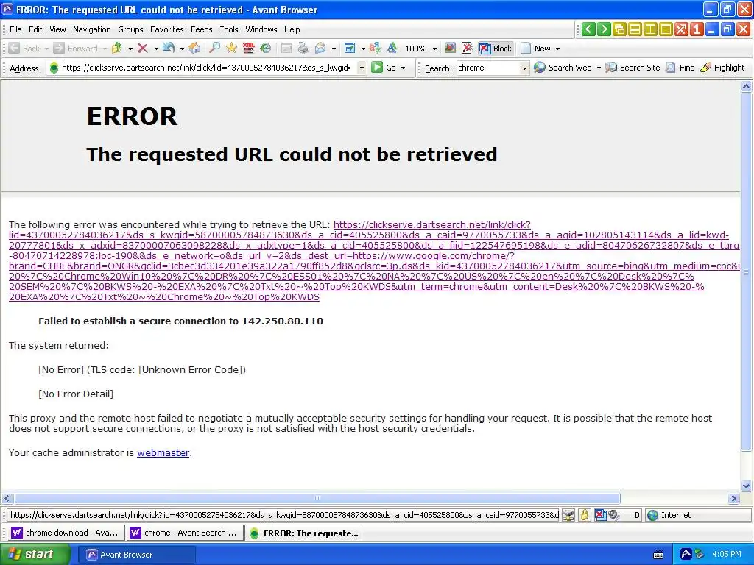Image resolution: width=754 pixels, height=565 pixels.
Task: Toggle the block images toolbar icon
Action: 450,48
